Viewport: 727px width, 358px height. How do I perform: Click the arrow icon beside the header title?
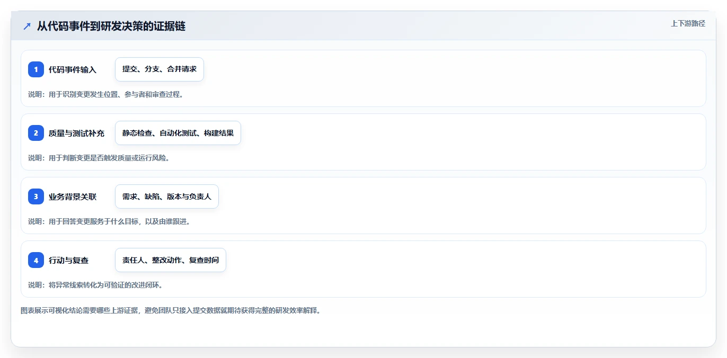click(27, 26)
